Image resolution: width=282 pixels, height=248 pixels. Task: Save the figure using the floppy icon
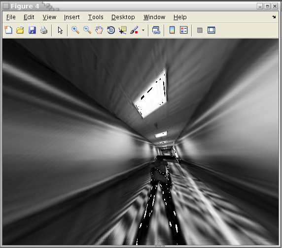(x=32, y=30)
